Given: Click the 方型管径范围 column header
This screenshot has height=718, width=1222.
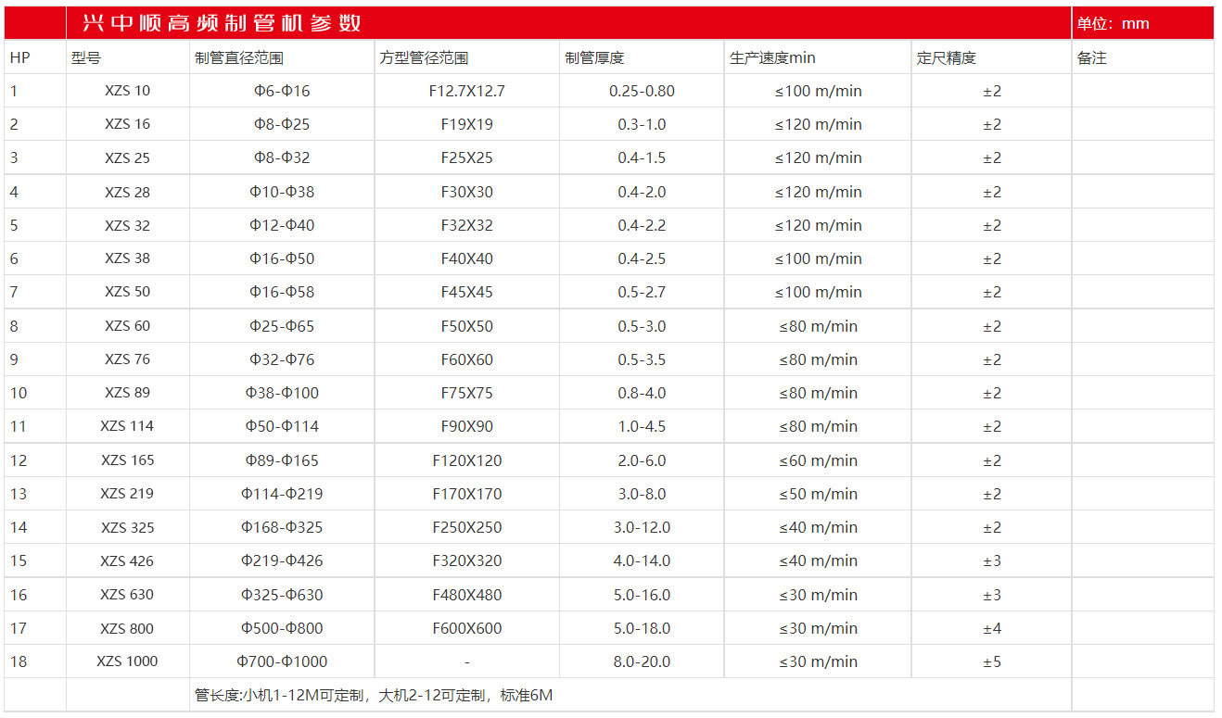Looking at the screenshot, I should tap(424, 57).
